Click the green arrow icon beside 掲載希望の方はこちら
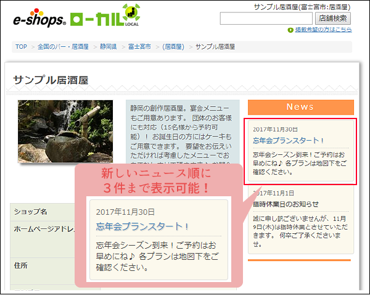 tap(290, 30)
